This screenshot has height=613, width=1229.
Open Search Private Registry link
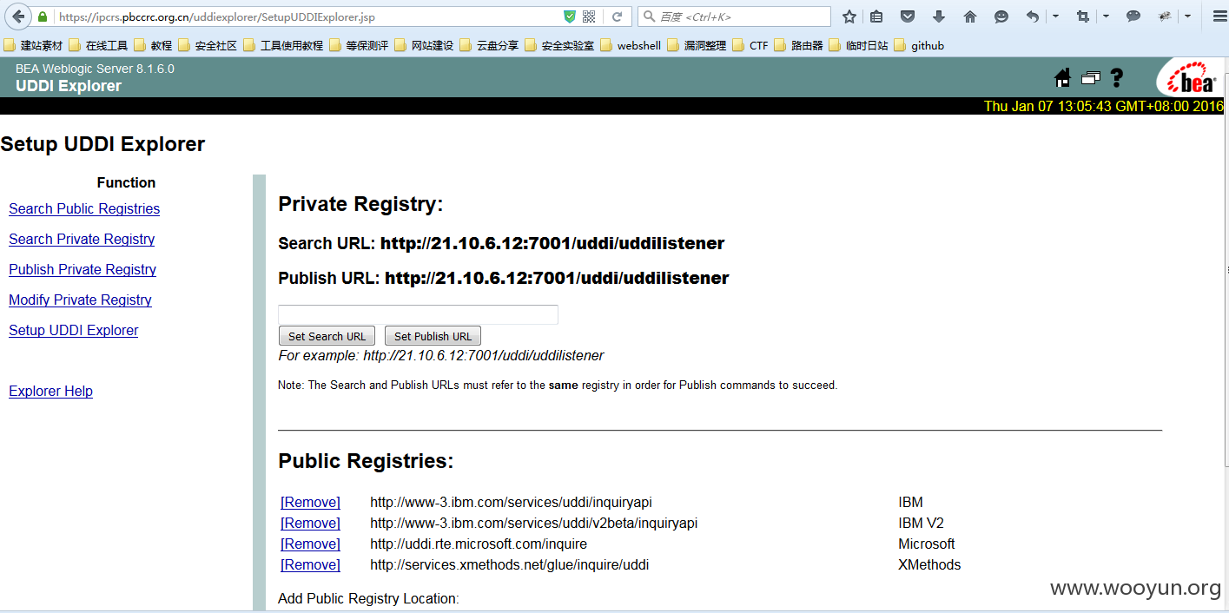(82, 239)
